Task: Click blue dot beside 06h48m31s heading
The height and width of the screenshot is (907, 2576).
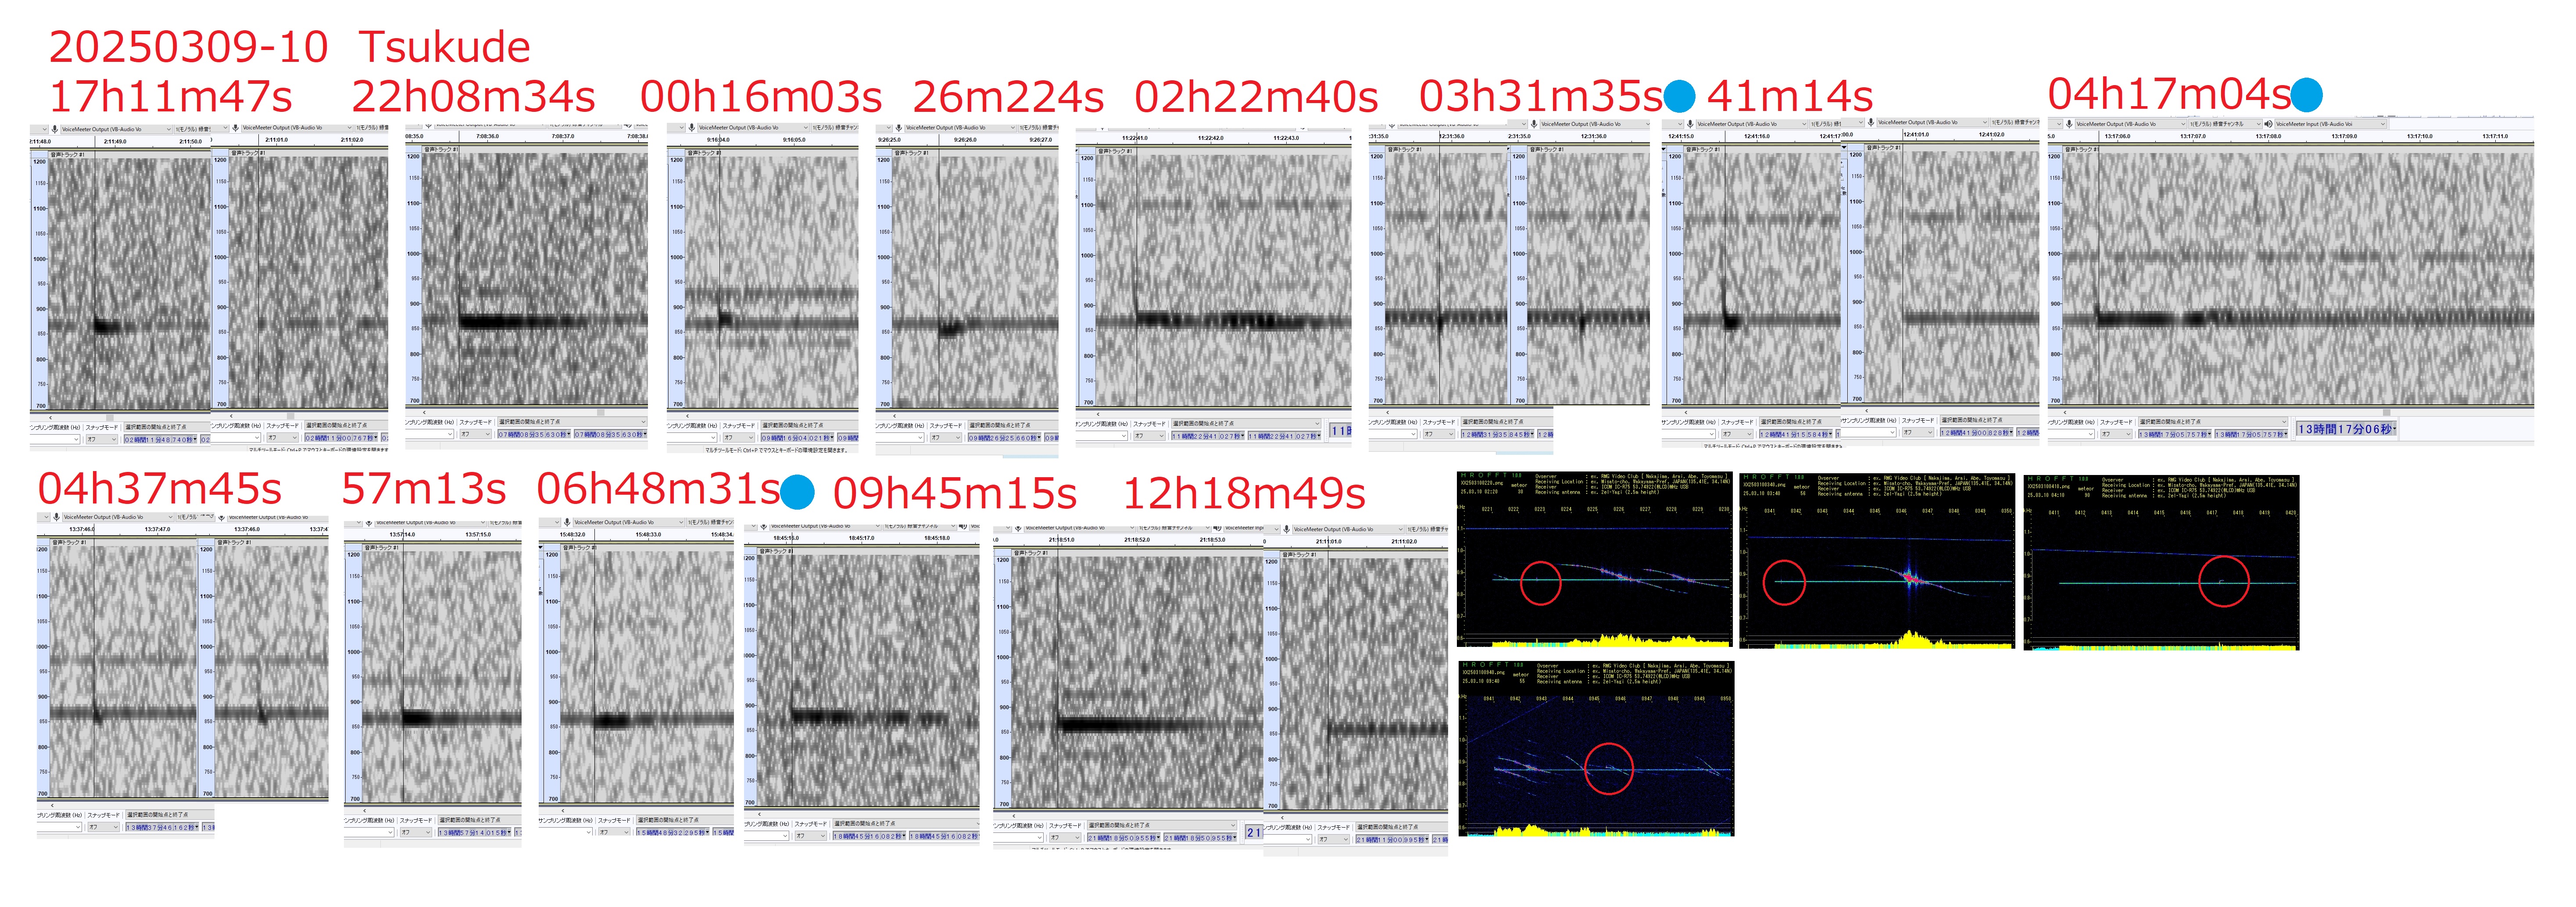Action: [797, 492]
